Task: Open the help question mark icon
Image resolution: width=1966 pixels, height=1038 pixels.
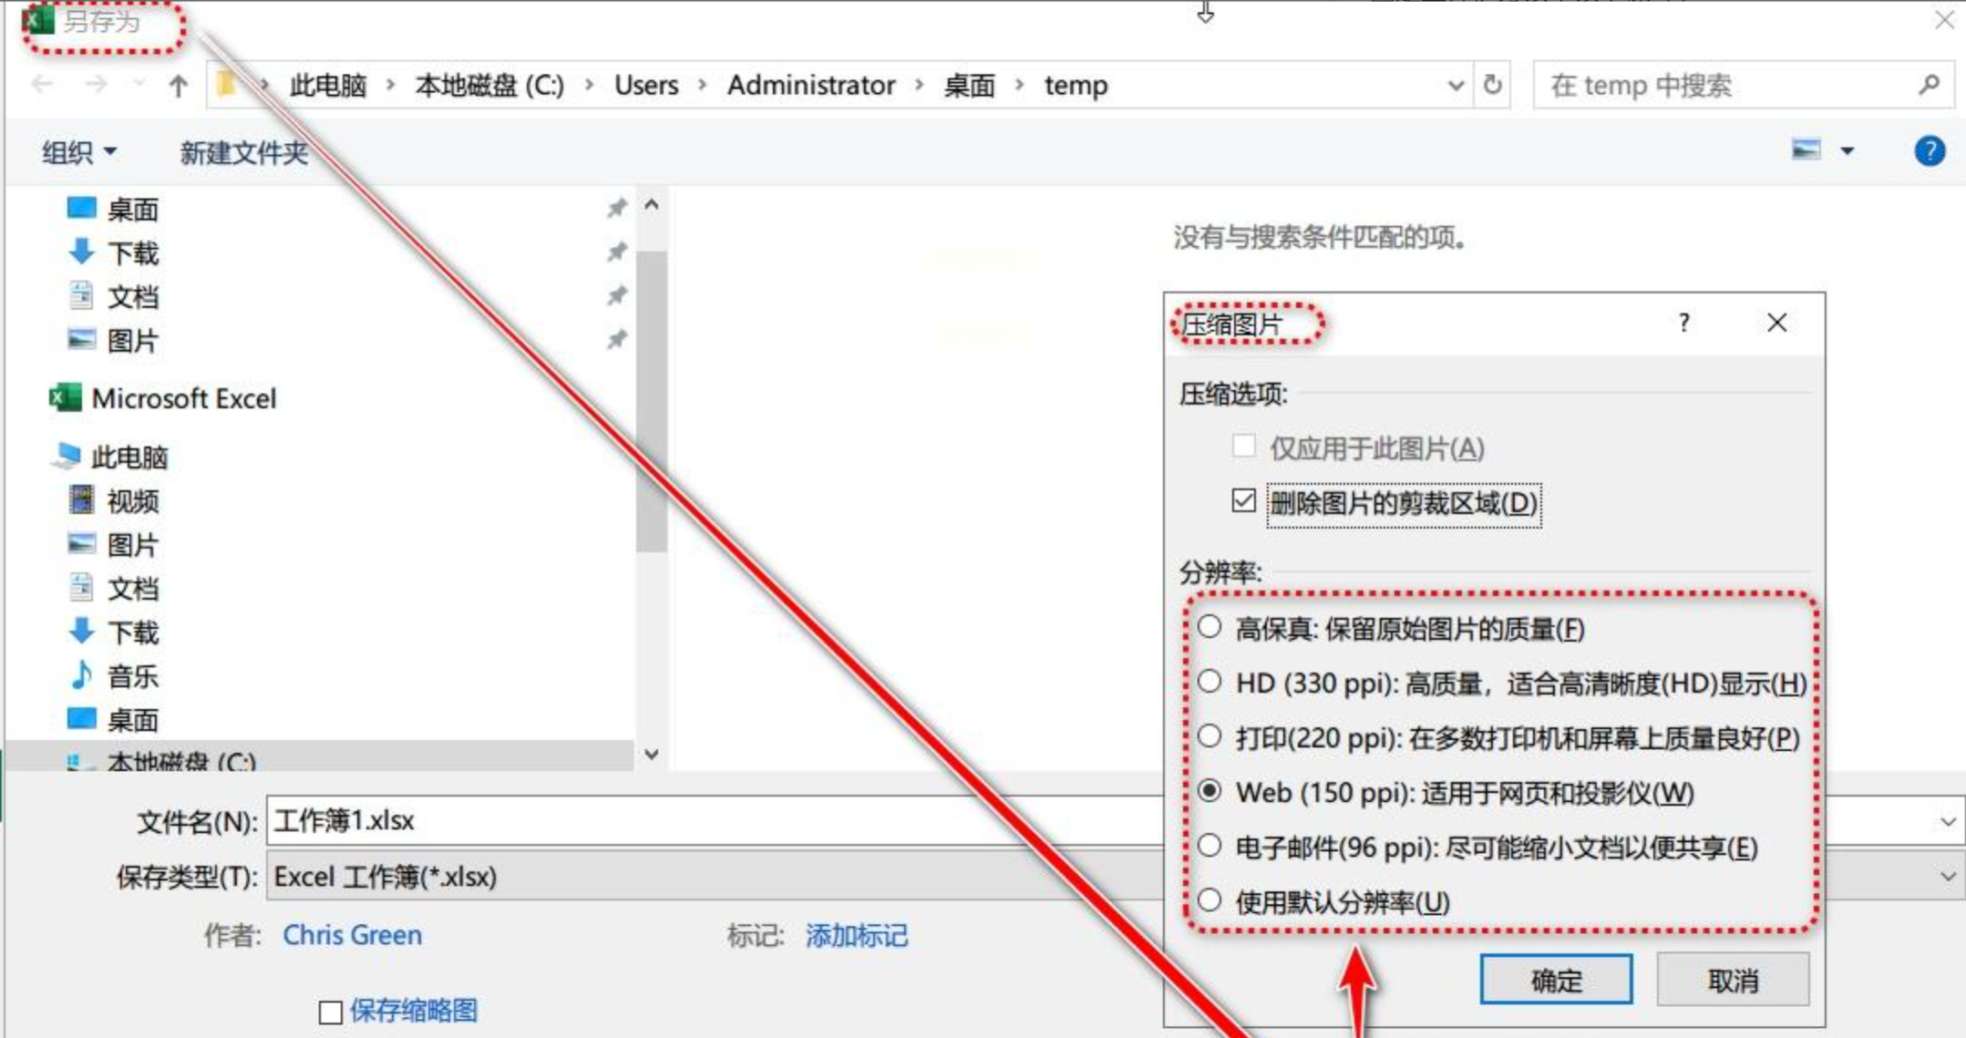Action: point(1929,150)
